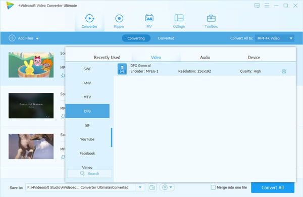Click Resolution: 256x192 text

pyautogui.click(x=194, y=71)
